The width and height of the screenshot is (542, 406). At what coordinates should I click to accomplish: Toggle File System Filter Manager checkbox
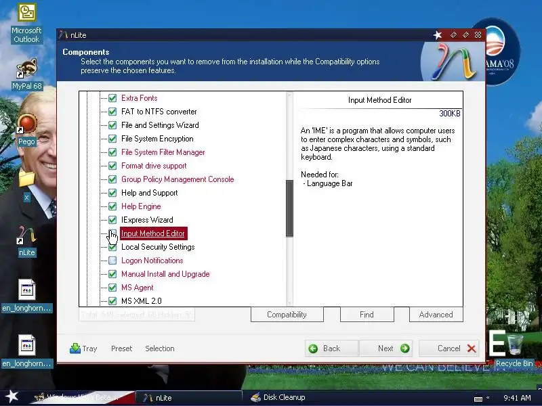112,152
